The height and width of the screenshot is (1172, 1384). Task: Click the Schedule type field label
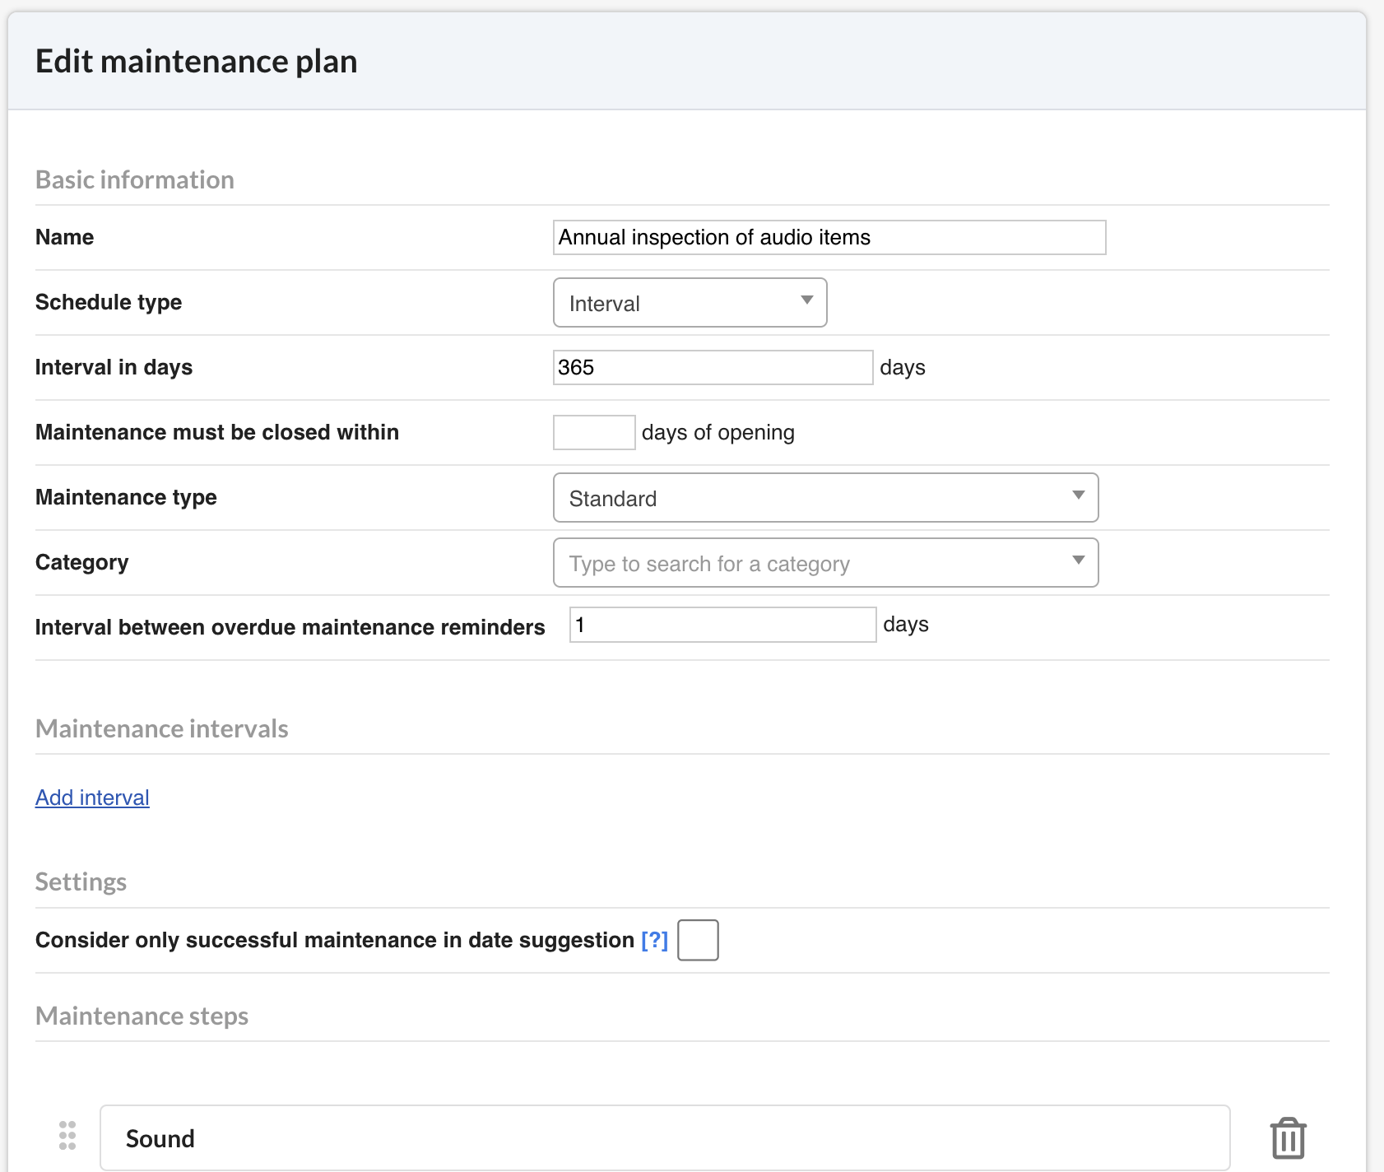[109, 302]
